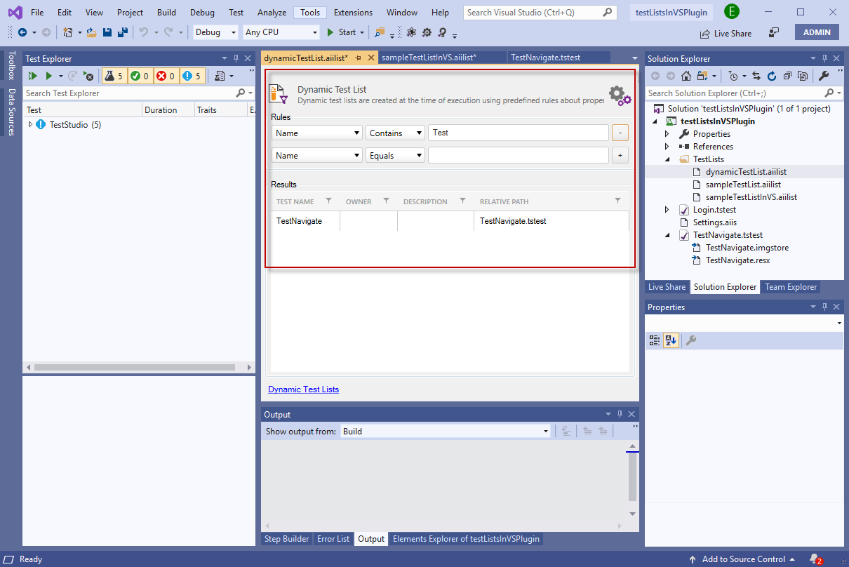Click the New Project toolbar icon
Viewport: 849px width, 567px height.
coord(68,32)
